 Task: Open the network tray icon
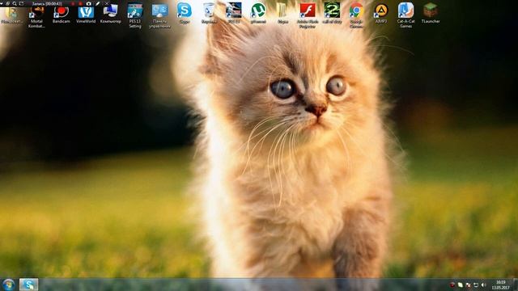pos(476,285)
